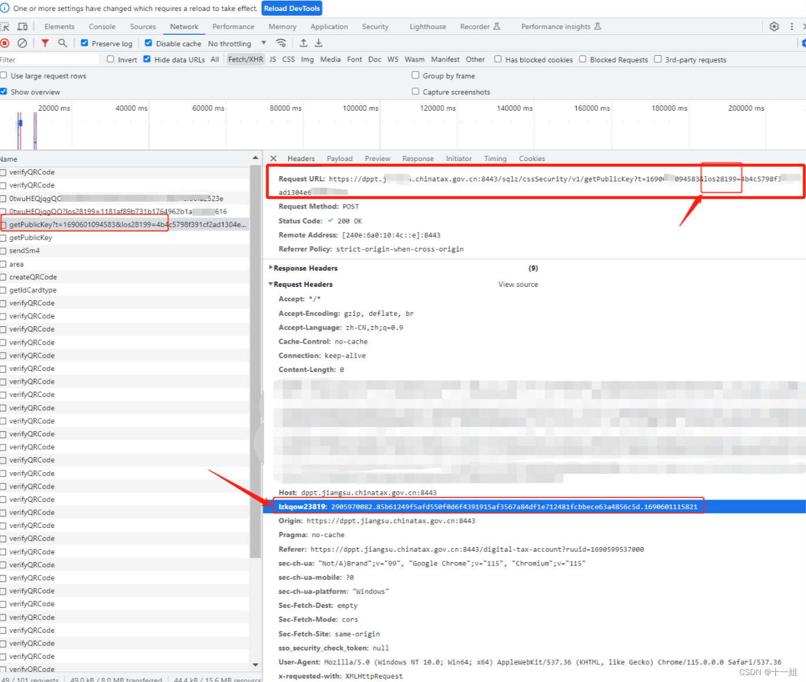806x682 pixels.
Task: Enable Use large request rows checkbox
Action: point(3,75)
